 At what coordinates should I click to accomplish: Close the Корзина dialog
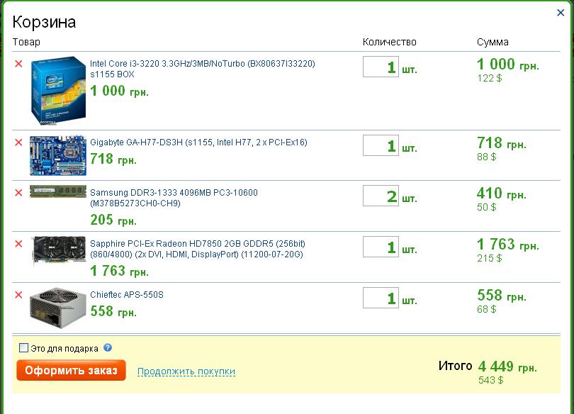click(x=561, y=13)
